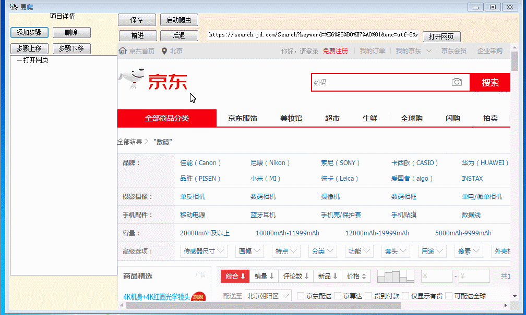Click the 打开网页 button beside the URL
526x315 pixels.
[441, 36]
